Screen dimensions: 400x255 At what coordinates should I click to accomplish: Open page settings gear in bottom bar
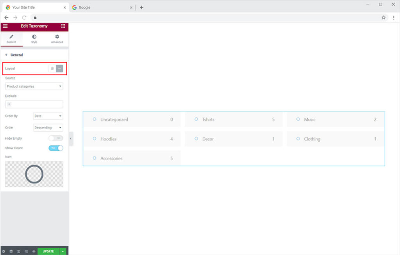(4, 251)
